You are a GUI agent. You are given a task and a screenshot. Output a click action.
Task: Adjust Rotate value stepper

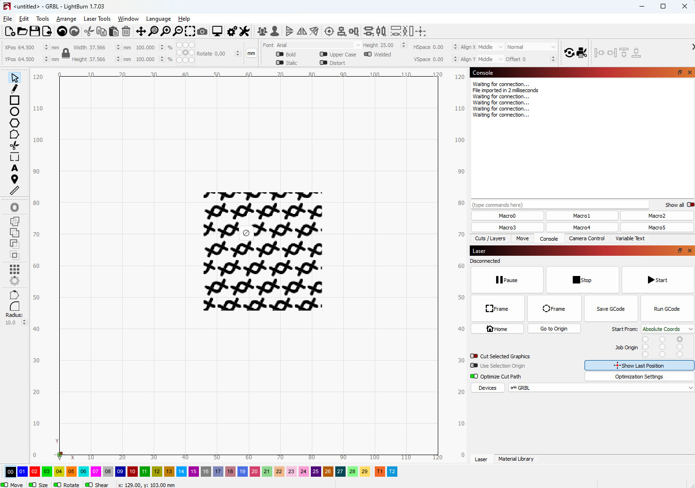[237, 54]
